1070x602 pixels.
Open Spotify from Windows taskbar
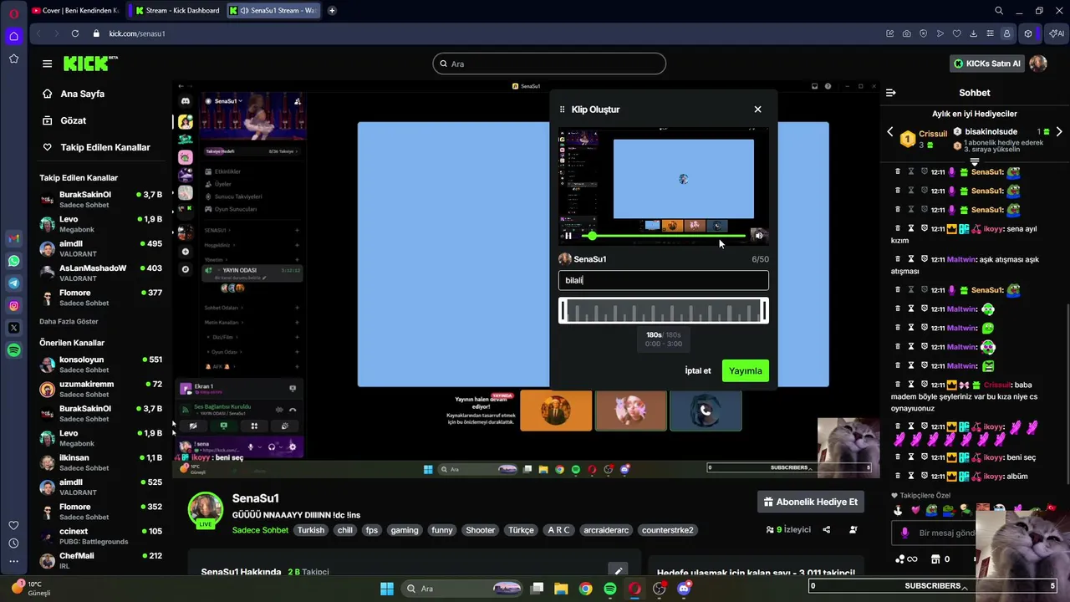[610, 589]
